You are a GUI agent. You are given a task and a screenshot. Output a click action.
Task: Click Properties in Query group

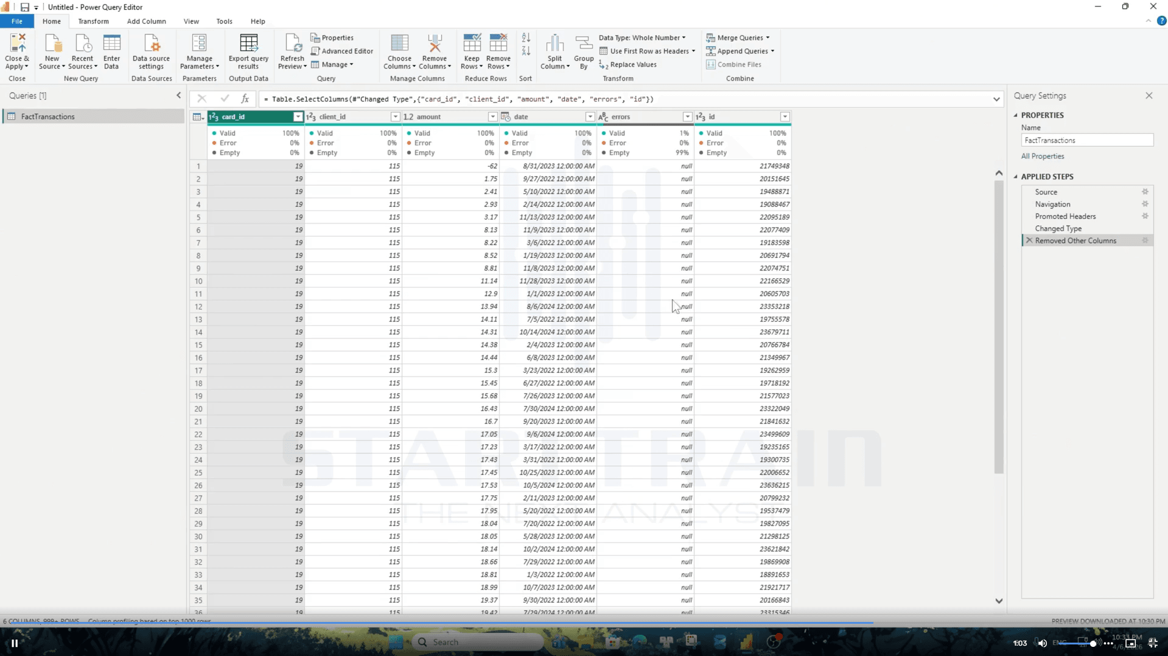click(x=332, y=38)
